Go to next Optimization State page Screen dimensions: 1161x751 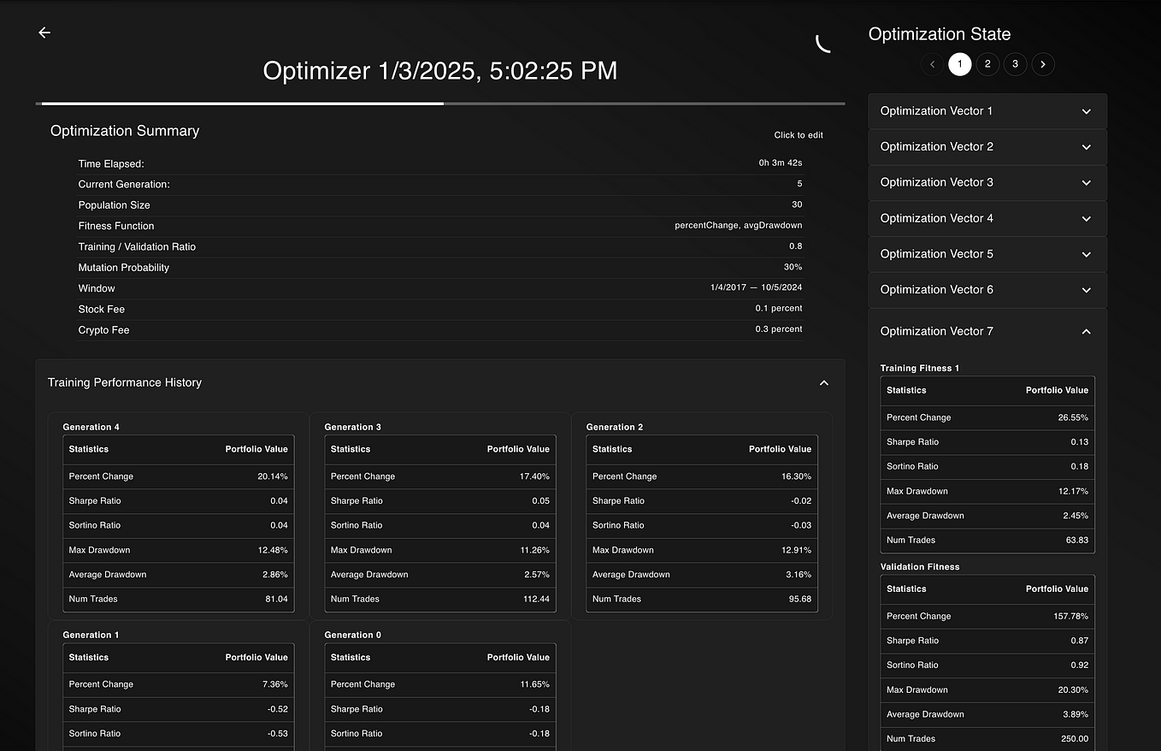click(x=1043, y=63)
